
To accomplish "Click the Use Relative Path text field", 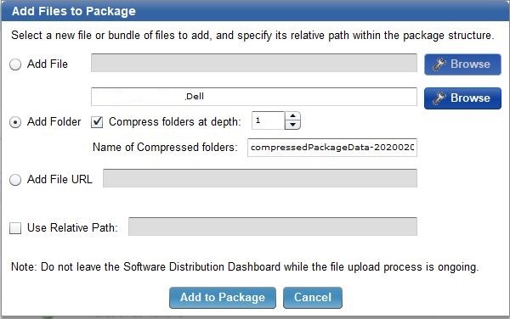I will pyautogui.click(x=273, y=227).
